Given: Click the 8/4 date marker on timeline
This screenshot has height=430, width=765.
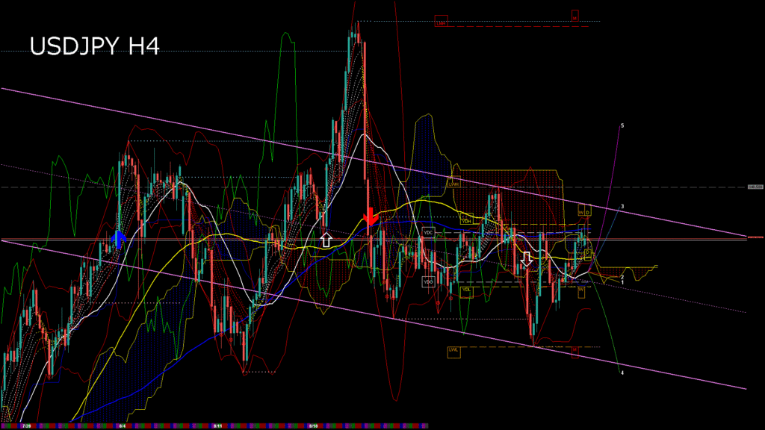Looking at the screenshot, I should point(121,426).
